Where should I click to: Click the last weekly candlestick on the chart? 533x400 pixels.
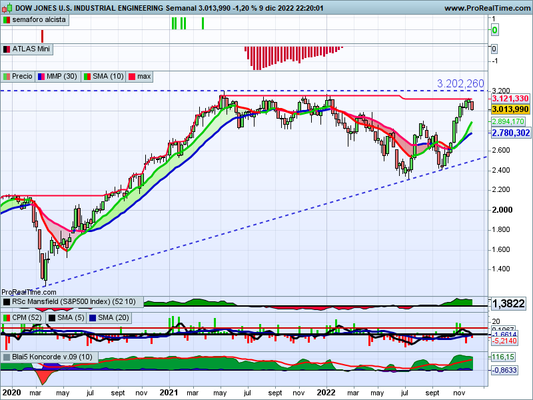pyautogui.click(x=472, y=105)
